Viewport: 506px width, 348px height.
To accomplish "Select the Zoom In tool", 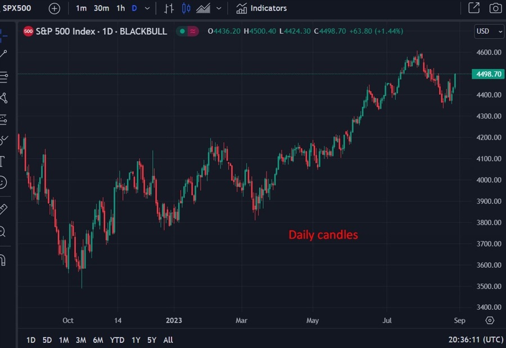I will 3,231.
